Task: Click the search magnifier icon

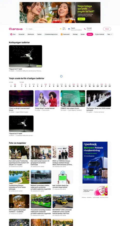Action: pos(27,29)
